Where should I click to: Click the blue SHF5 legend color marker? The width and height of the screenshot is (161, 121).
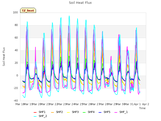(100, 112)
